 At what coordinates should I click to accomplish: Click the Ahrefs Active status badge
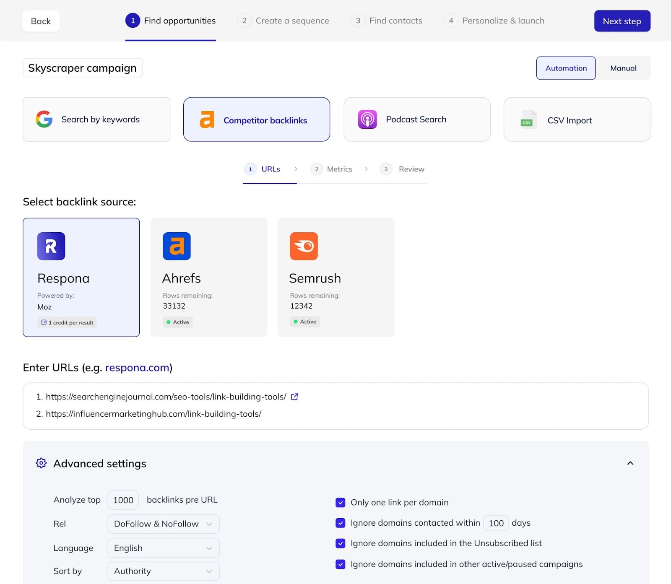coord(178,322)
